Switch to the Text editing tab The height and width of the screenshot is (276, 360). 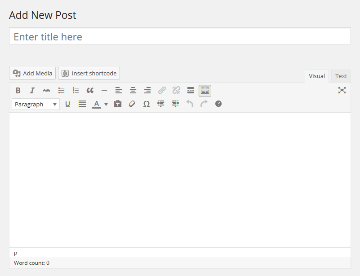tap(341, 76)
